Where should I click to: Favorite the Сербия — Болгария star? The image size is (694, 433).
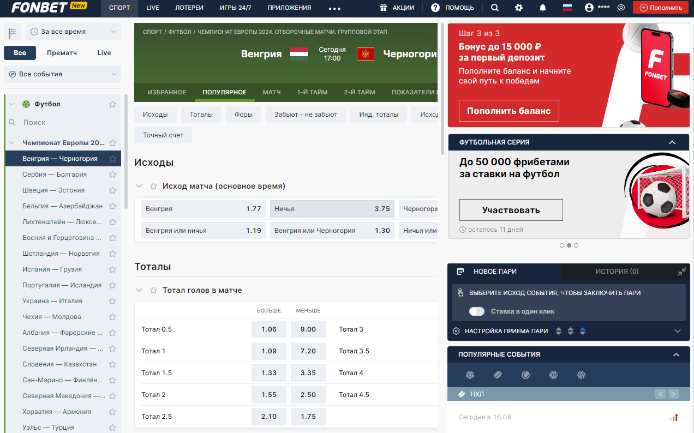tap(112, 175)
